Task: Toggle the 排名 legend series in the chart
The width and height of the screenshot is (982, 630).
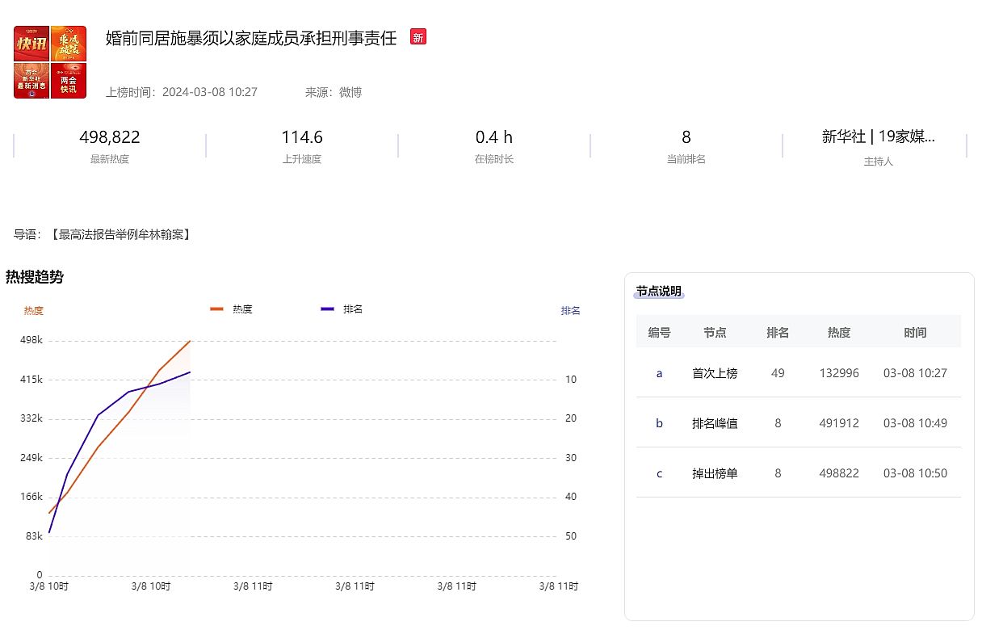Action: pyautogui.click(x=342, y=309)
